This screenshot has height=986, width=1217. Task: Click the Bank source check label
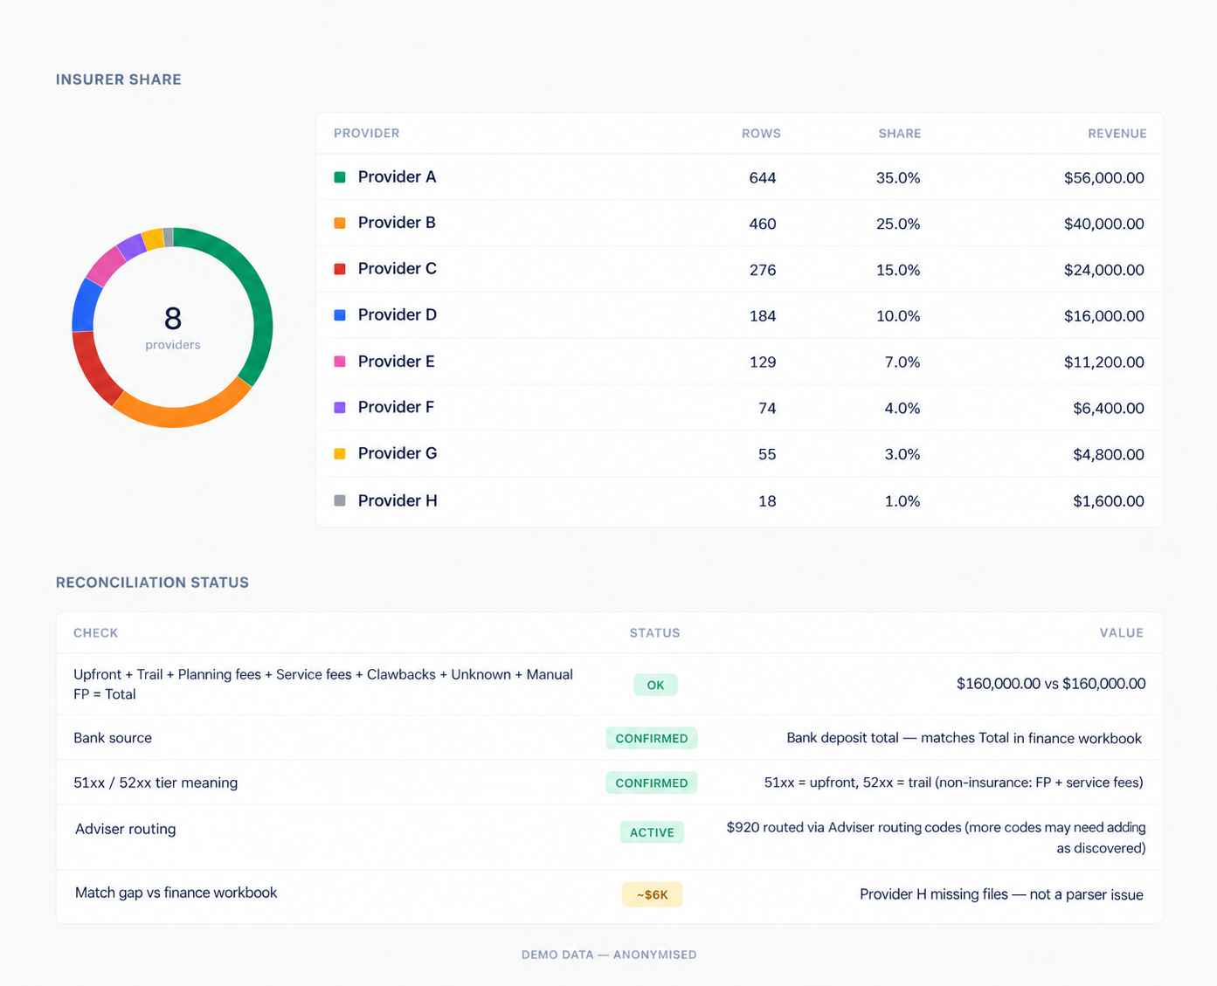tap(113, 738)
